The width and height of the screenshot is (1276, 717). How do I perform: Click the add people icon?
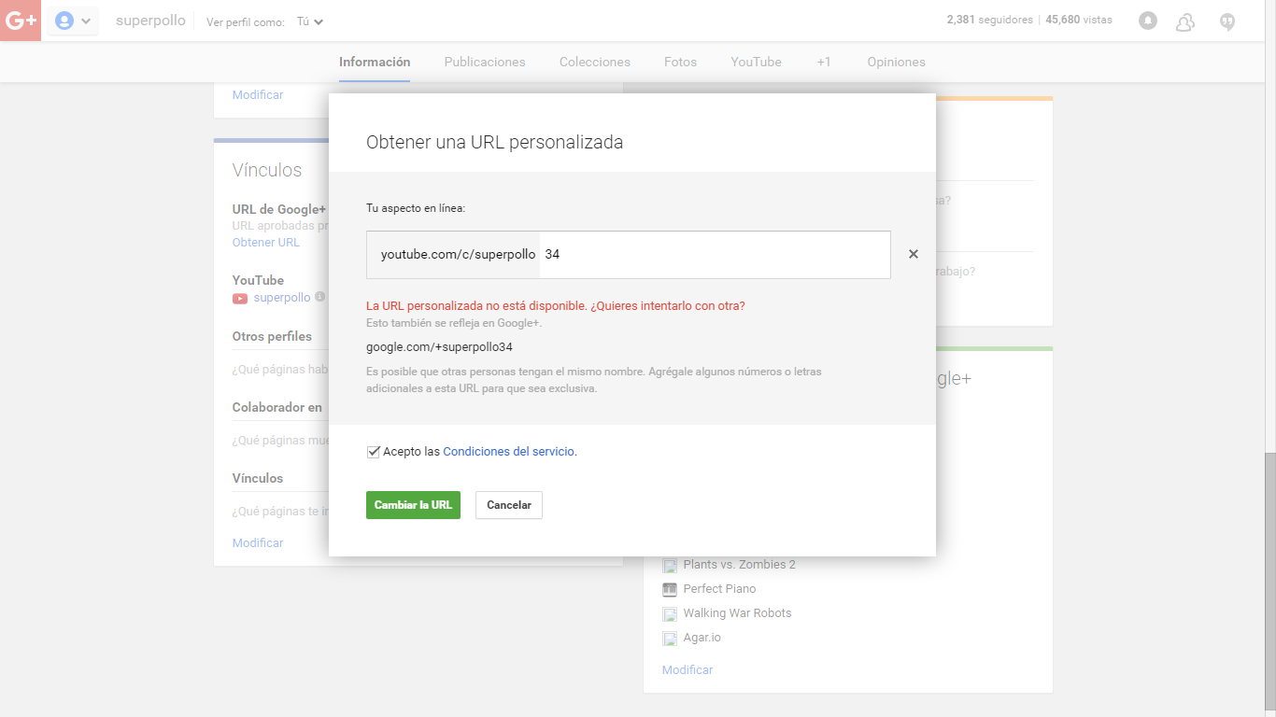(1185, 21)
